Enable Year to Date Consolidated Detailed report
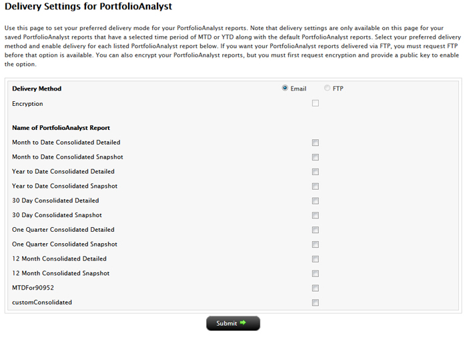Image resolution: width=467 pixels, height=337 pixels. [316, 172]
